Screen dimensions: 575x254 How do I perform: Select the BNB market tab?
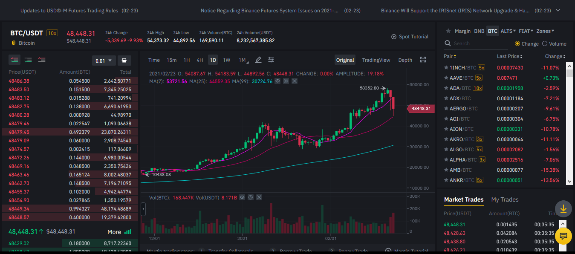pyautogui.click(x=479, y=31)
